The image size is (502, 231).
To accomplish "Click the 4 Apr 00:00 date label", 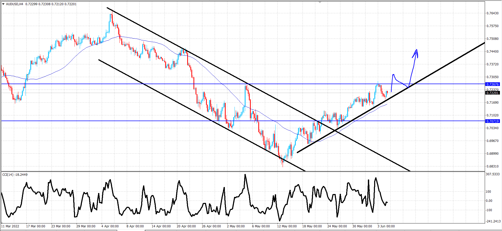I will (x=110, y=226).
